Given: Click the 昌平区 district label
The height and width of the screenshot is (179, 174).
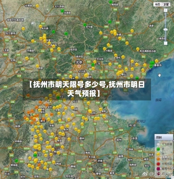Looking at the screenshot, I should (80, 57).
